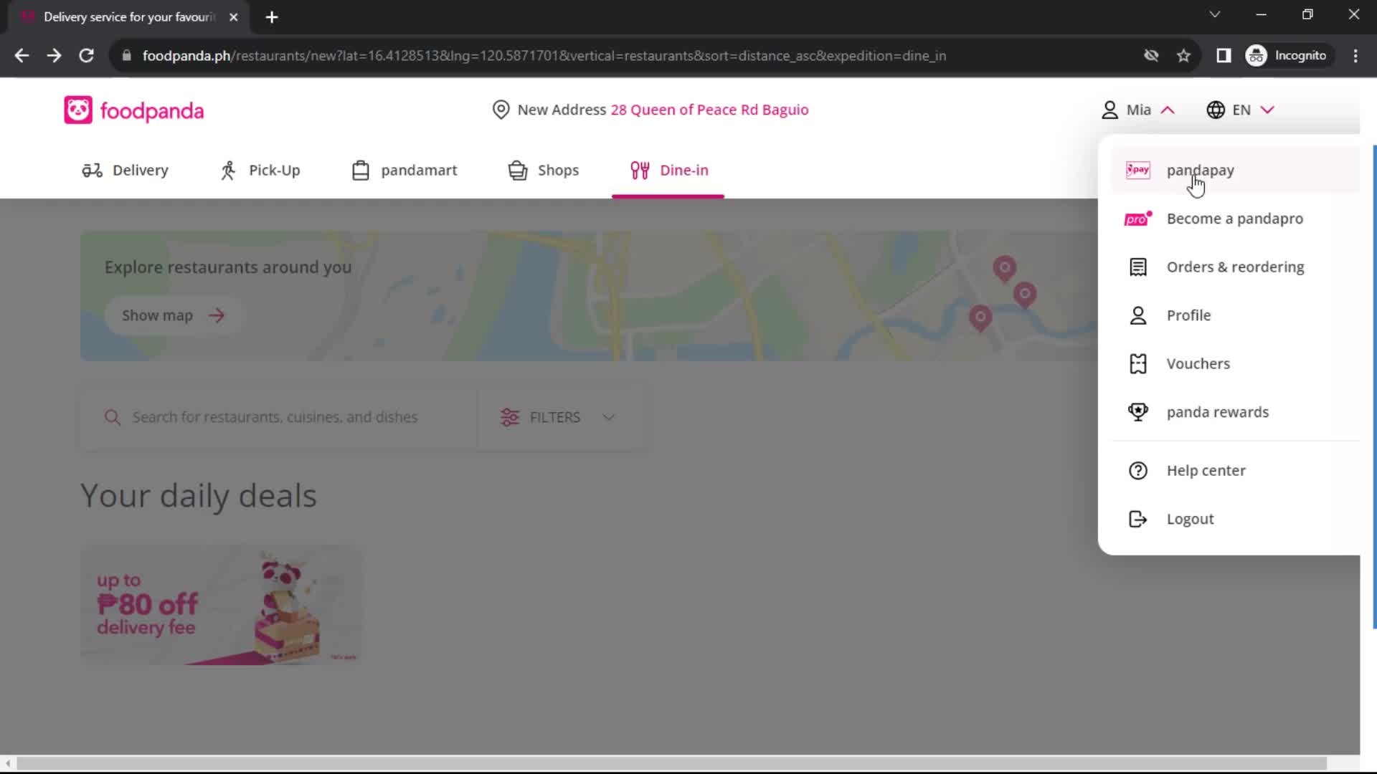Image resolution: width=1377 pixels, height=774 pixels.
Task: Click the daily deals promotional thumbnail
Action: pos(222,603)
